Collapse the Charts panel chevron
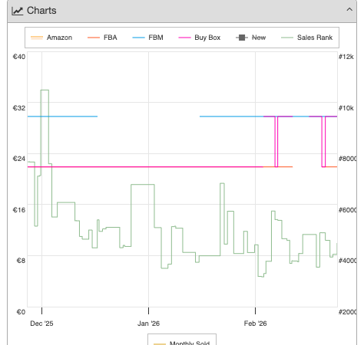This screenshot has height=345, width=364. tap(349, 10)
